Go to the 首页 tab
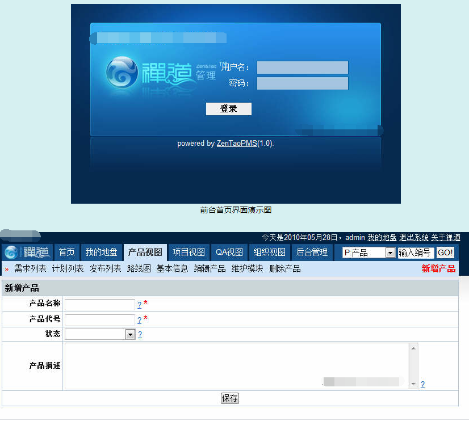The width and height of the screenshot is (469, 421). (66, 252)
